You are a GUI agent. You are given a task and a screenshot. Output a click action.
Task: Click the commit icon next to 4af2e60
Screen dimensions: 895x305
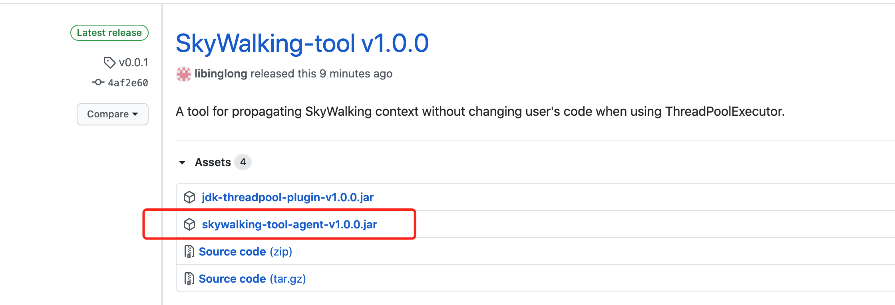coord(98,82)
